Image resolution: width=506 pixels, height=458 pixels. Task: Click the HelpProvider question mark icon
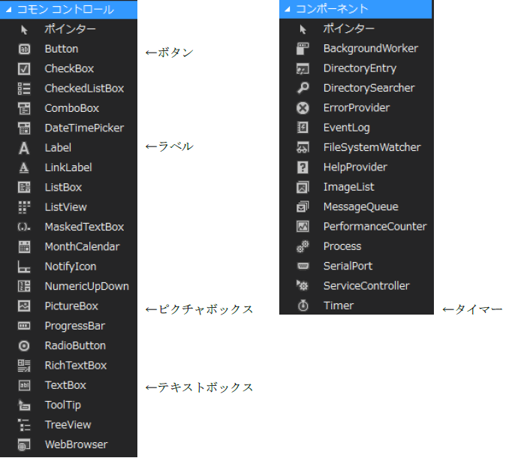[303, 167]
